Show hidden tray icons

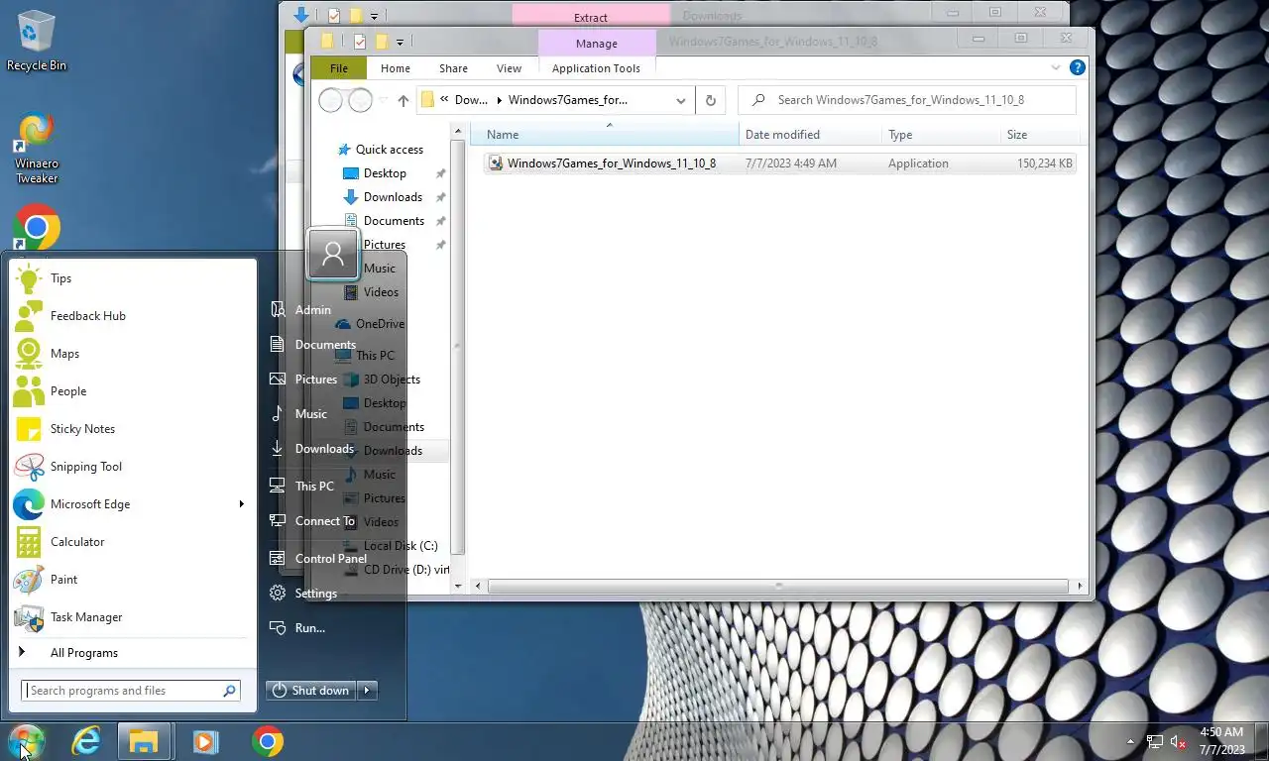(1130, 741)
